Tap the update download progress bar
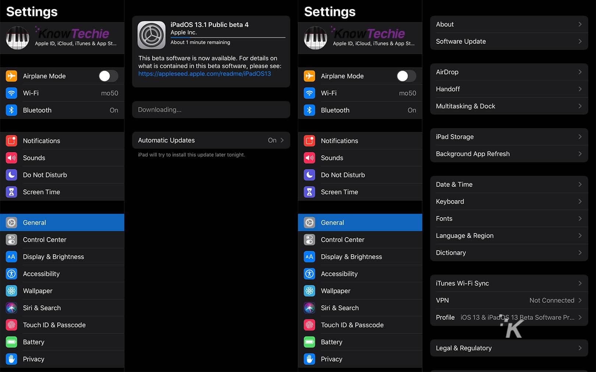Screen dimensions: 596x372 (228, 37)
